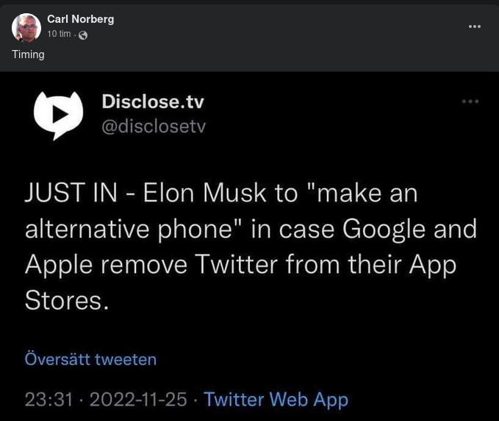Click the "Timing" post caption
The image size is (499, 421).
click(x=28, y=54)
